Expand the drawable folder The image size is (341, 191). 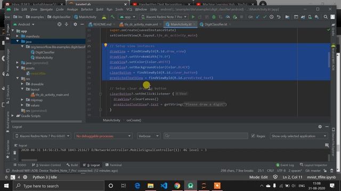click(22, 84)
